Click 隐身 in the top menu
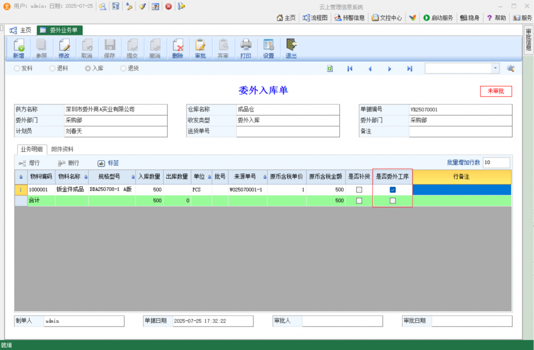534x350 pixels. click(x=469, y=18)
